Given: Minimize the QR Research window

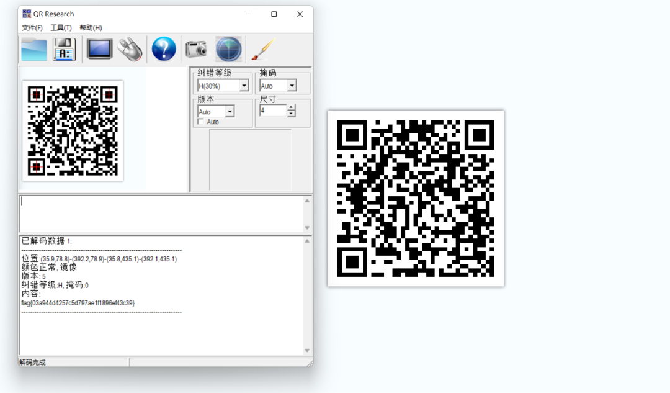Looking at the screenshot, I should (248, 14).
